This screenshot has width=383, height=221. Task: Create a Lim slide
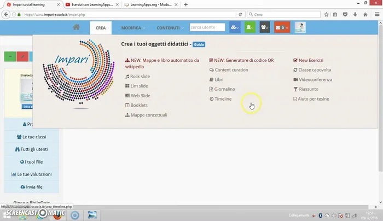coord(137,86)
